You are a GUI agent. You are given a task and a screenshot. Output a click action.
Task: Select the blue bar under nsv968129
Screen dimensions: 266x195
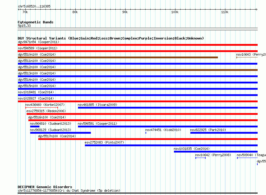click(x=61, y=133)
